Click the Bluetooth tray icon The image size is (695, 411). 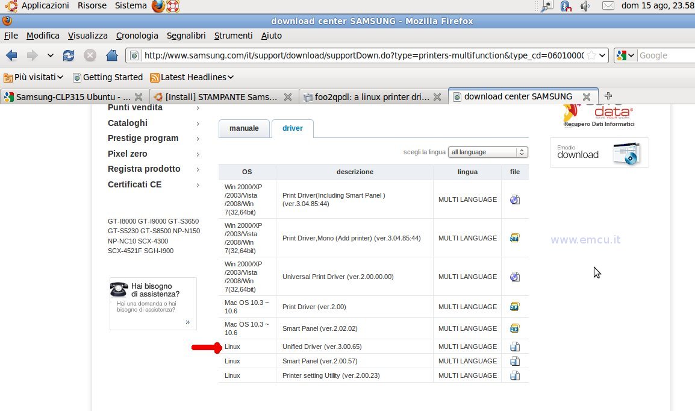click(x=566, y=6)
